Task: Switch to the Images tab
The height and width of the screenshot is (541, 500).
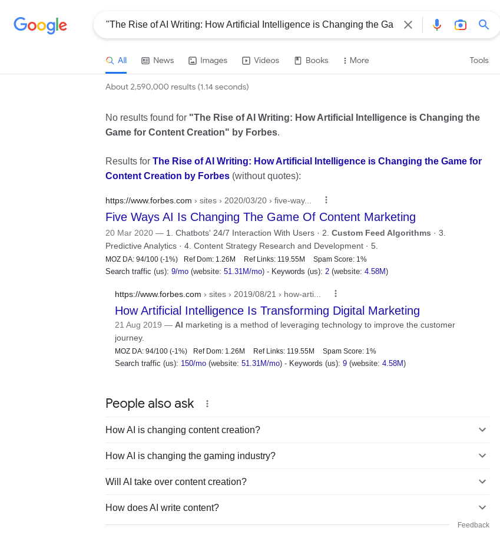Action: (x=207, y=61)
